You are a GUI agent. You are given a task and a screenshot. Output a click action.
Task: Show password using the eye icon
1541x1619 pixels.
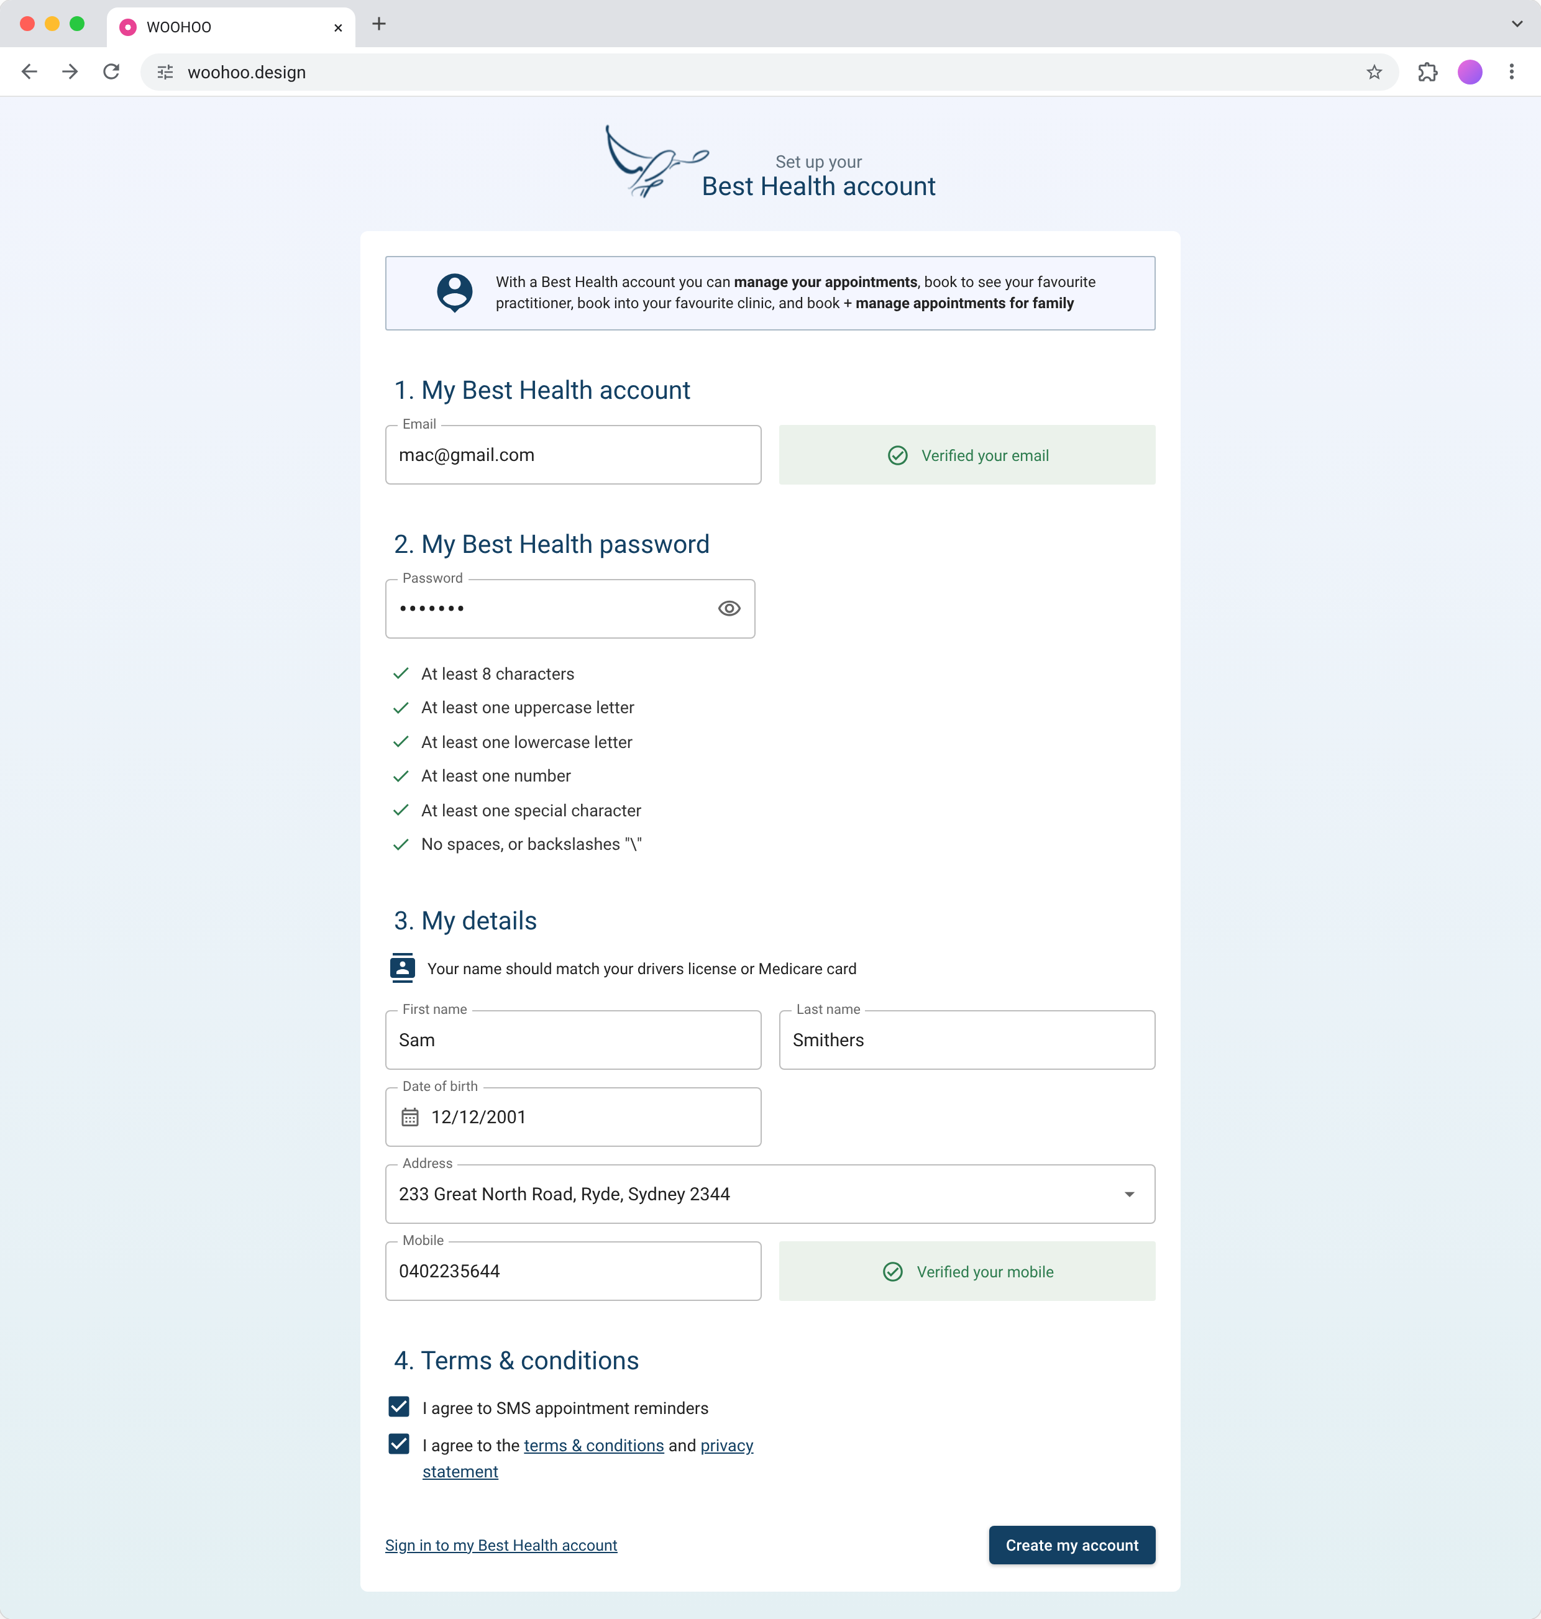click(729, 609)
